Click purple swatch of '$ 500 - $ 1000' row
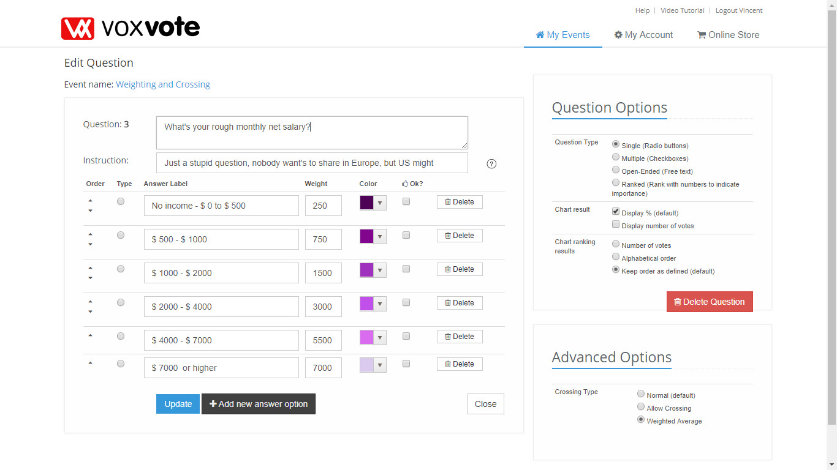Screen dimensions: 837x470 click(x=367, y=237)
